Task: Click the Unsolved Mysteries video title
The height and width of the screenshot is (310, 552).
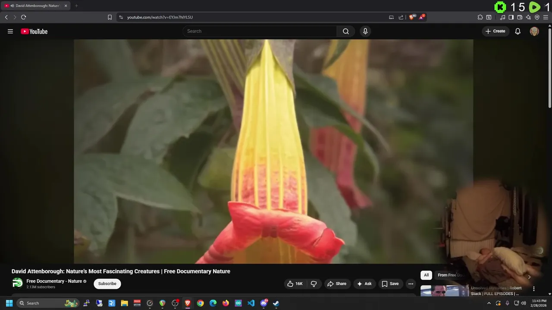Action: tap(496, 291)
